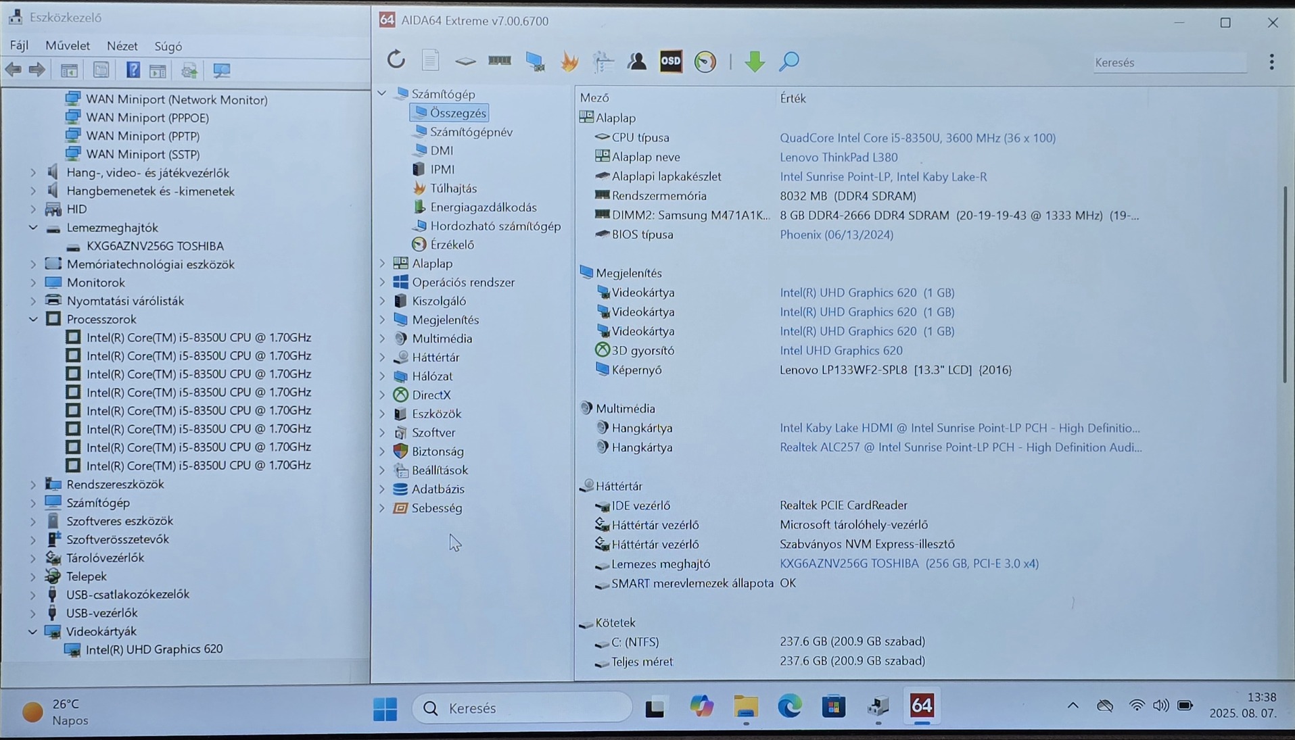This screenshot has width=1295, height=740.
Task: Open Task View from the taskbar
Action: (x=655, y=708)
